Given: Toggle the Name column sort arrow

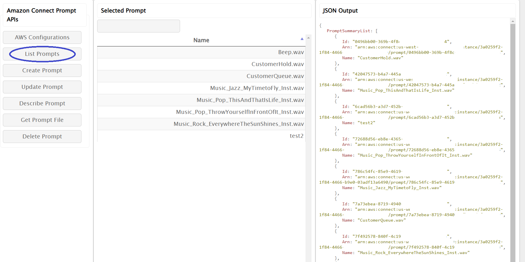Looking at the screenshot, I should pyautogui.click(x=302, y=39).
